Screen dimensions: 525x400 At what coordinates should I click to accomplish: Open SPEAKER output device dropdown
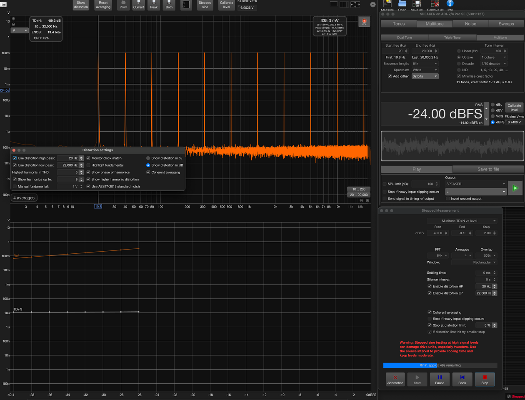pos(475,184)
